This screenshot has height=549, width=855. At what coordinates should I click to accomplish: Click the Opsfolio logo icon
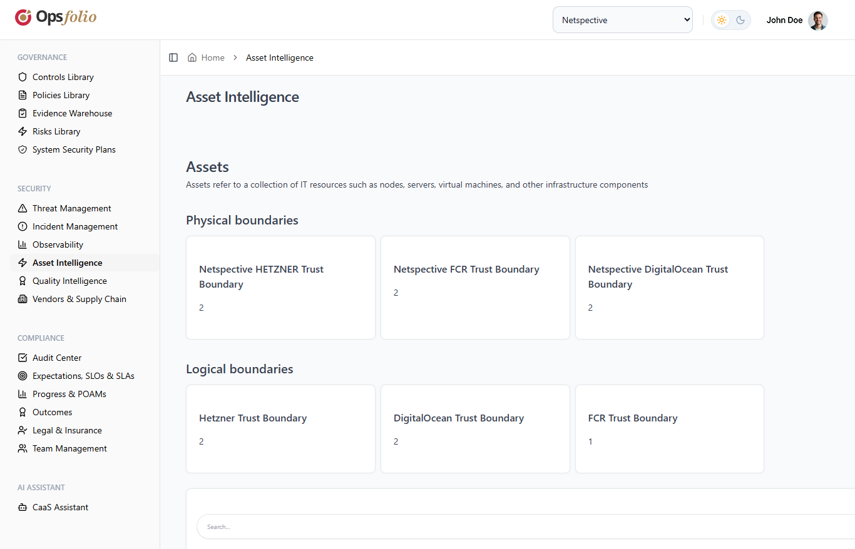click(x=23, y=18)
